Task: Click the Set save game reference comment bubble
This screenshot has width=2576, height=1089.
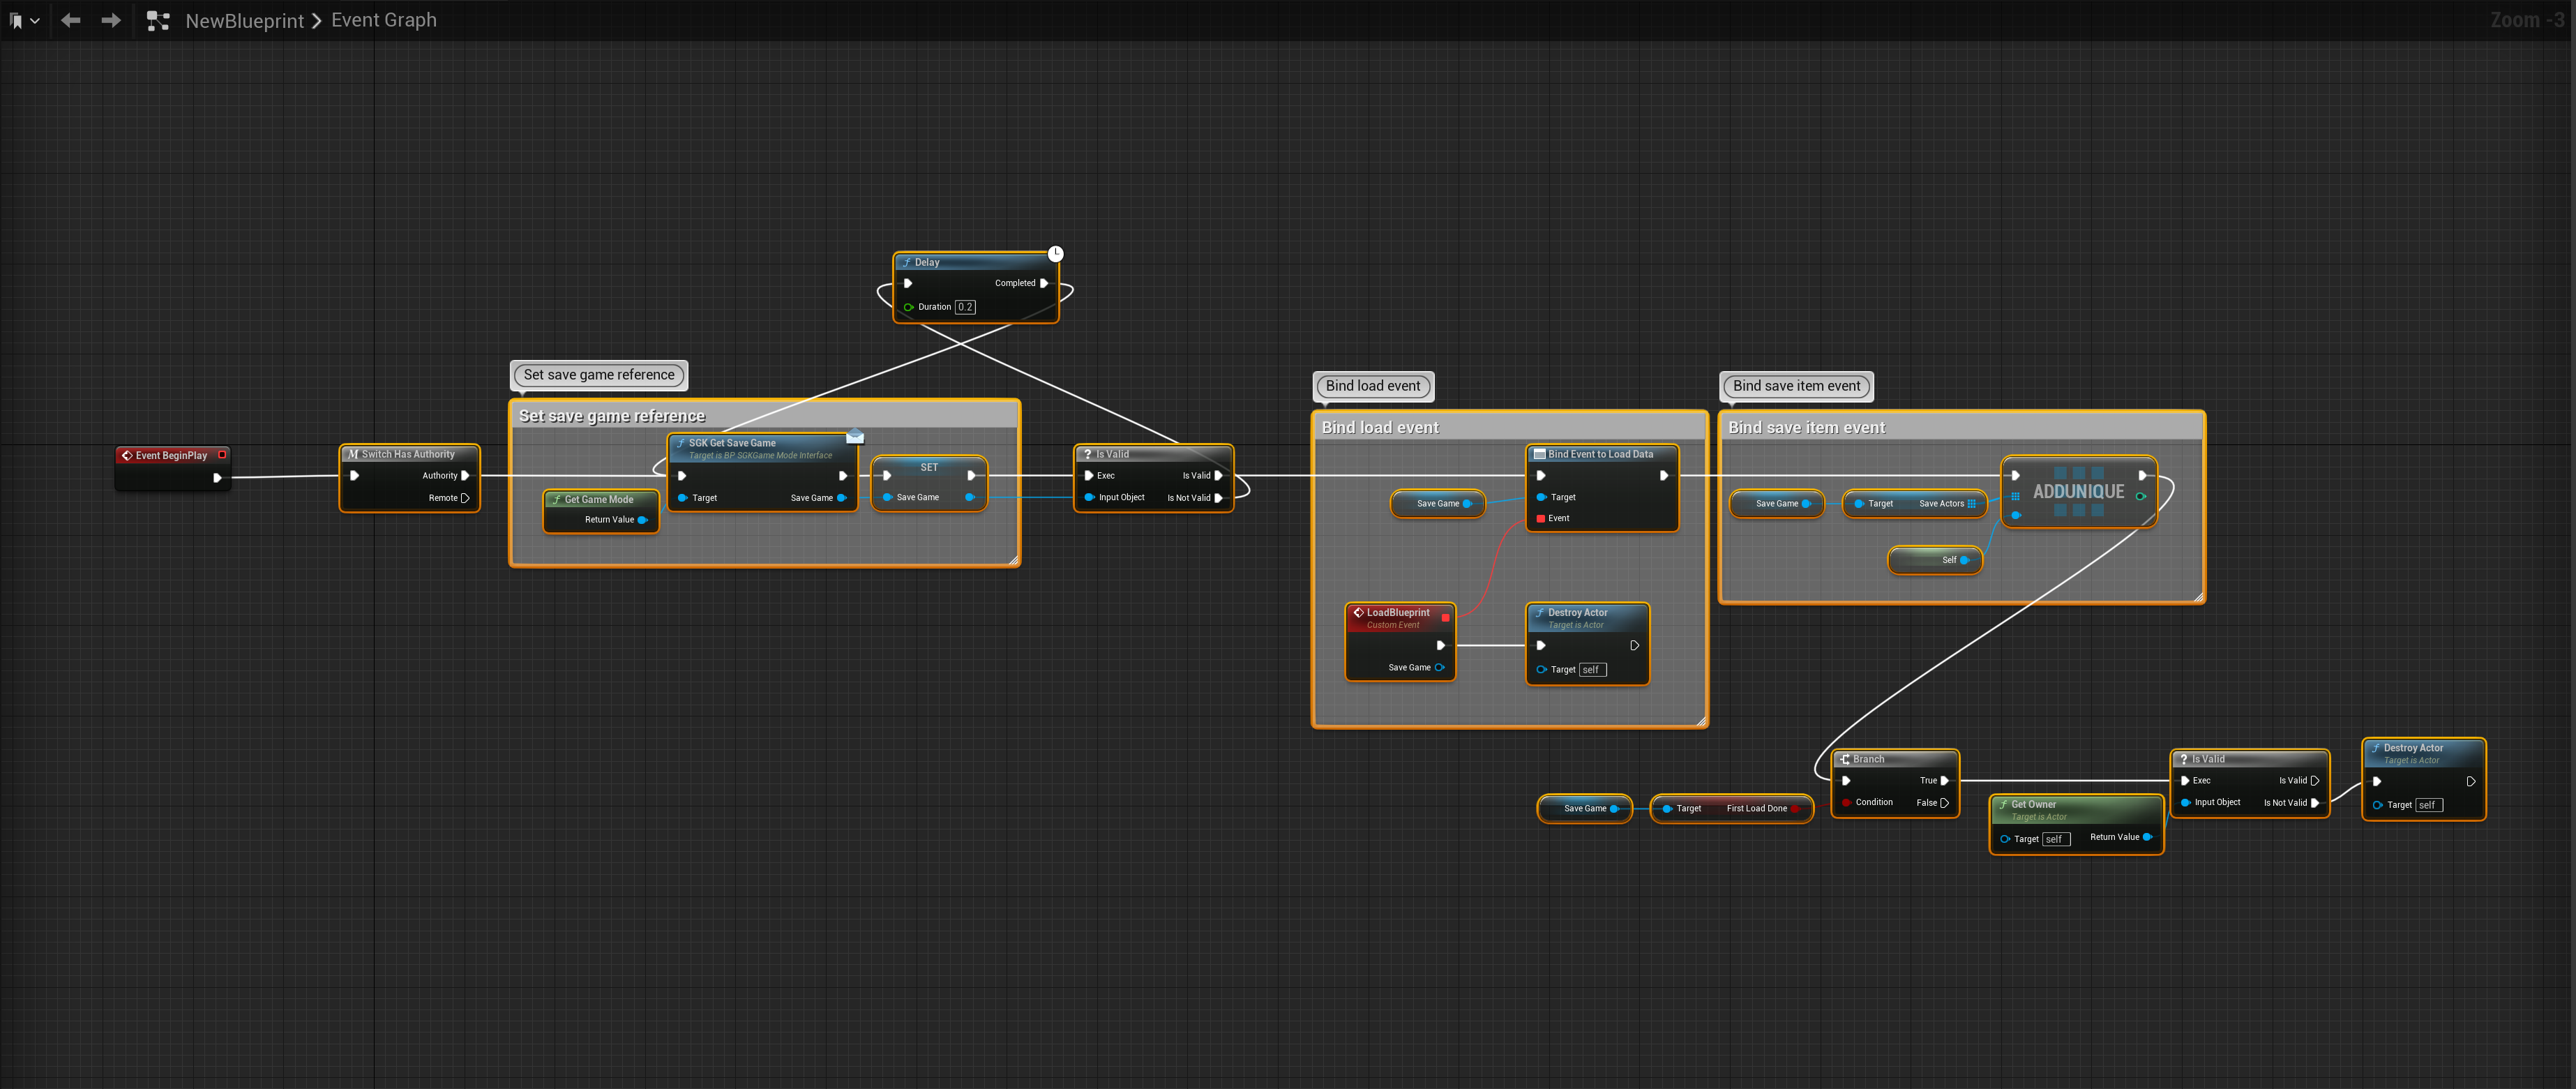Action: click(x=598, y=374)
